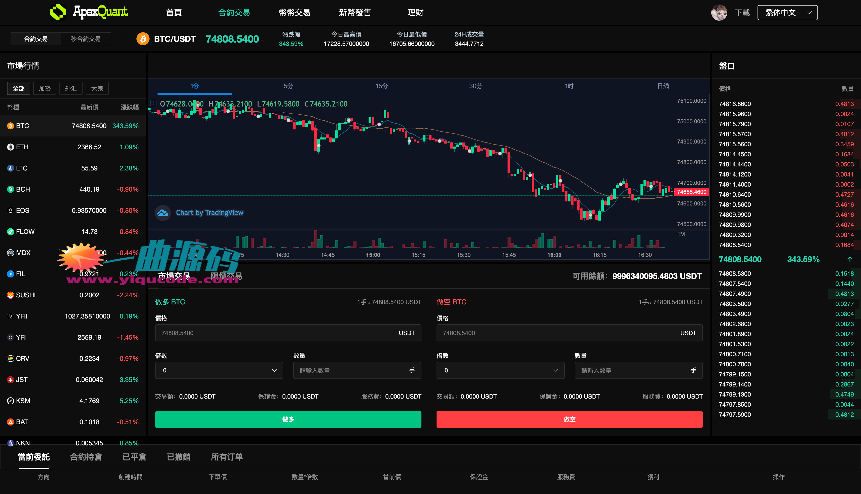The image size is (861, 494).
Task: Click the green 做多 button
Action: coord(288,419)
